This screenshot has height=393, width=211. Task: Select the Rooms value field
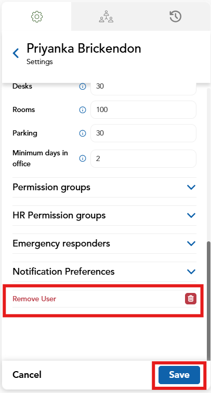[143, 109]
